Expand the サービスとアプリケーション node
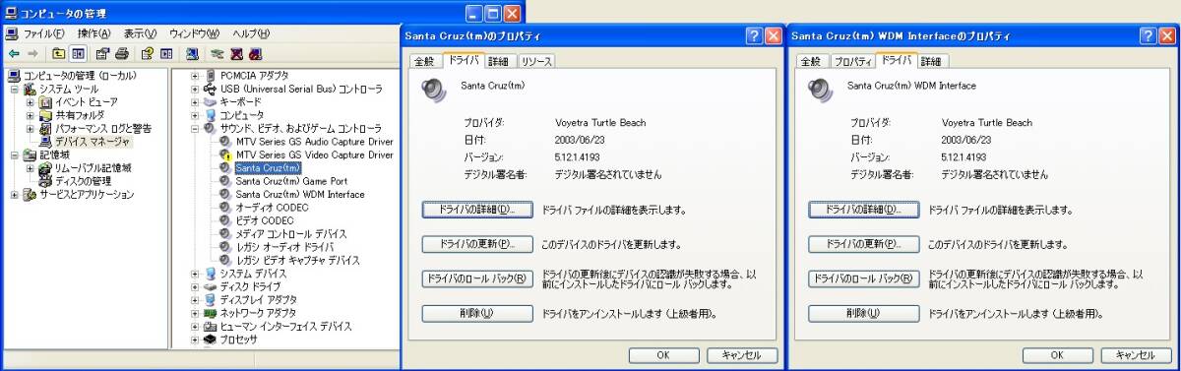 tap(15, 195)
